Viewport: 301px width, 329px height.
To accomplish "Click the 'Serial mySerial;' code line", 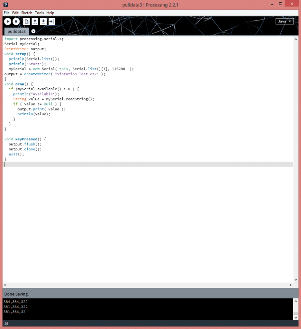I will 22,44.
